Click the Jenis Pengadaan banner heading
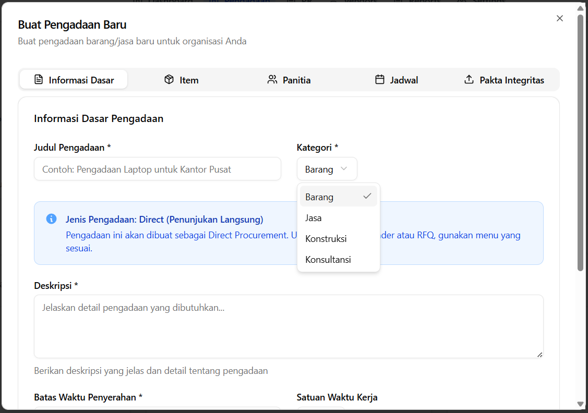The width and height of the screenshot is (588, 413). pos(164,220)
